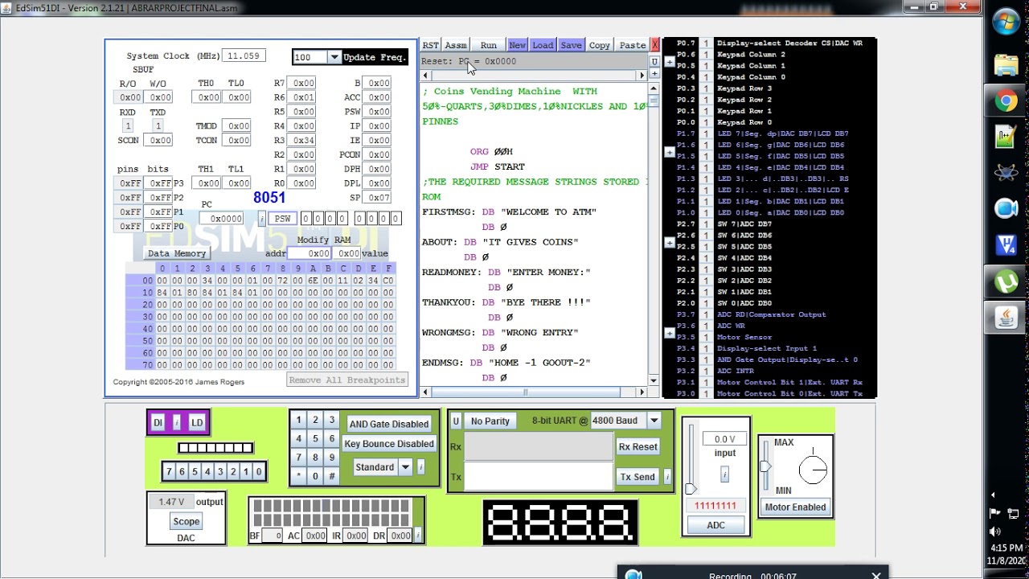Open the Update Freq. value dropdown
Image resolution: width=1029 pixels, height=579 pixels.
pyautogui.click(x=334, y=57)
